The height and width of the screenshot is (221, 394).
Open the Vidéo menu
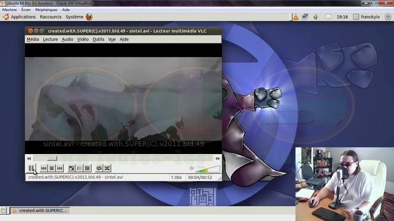[x=82, y=39]
